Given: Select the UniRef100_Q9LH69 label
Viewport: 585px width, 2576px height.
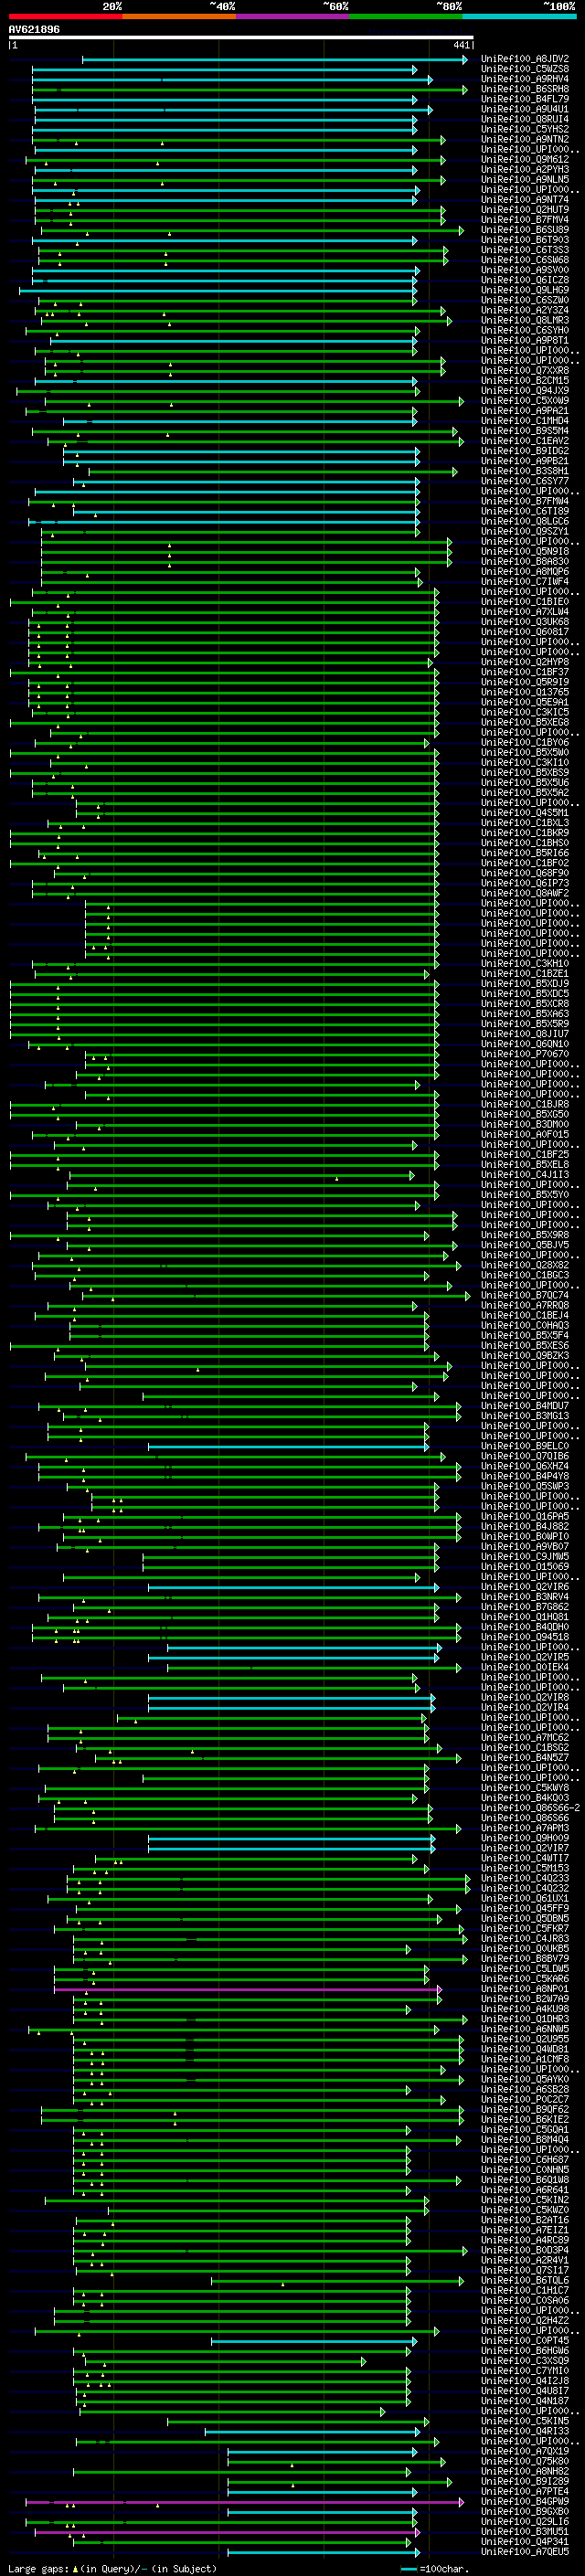Looking at the screenshot, I should [525, 291].
